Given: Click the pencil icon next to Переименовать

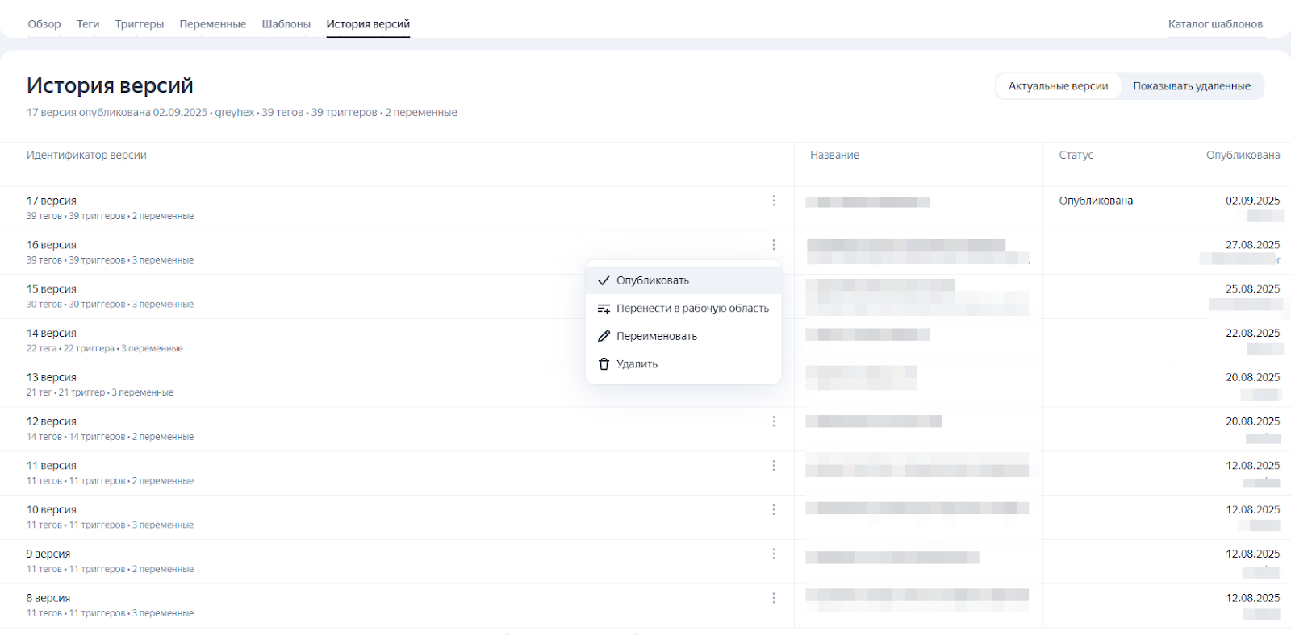Looking at the screenshot, I should click(604, 336).
